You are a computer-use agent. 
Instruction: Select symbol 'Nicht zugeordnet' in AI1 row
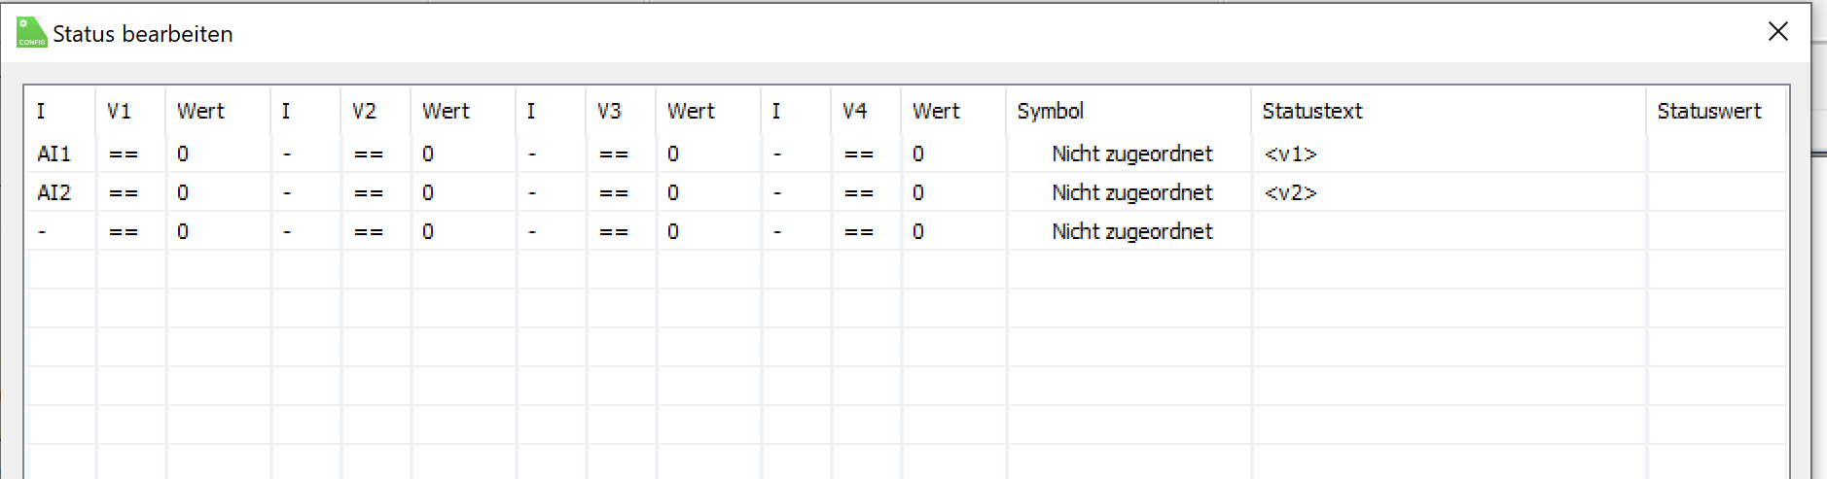(1132, 154)
